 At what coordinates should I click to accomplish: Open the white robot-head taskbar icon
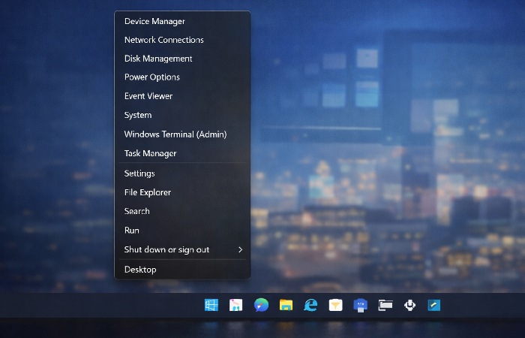click(409, 305)
